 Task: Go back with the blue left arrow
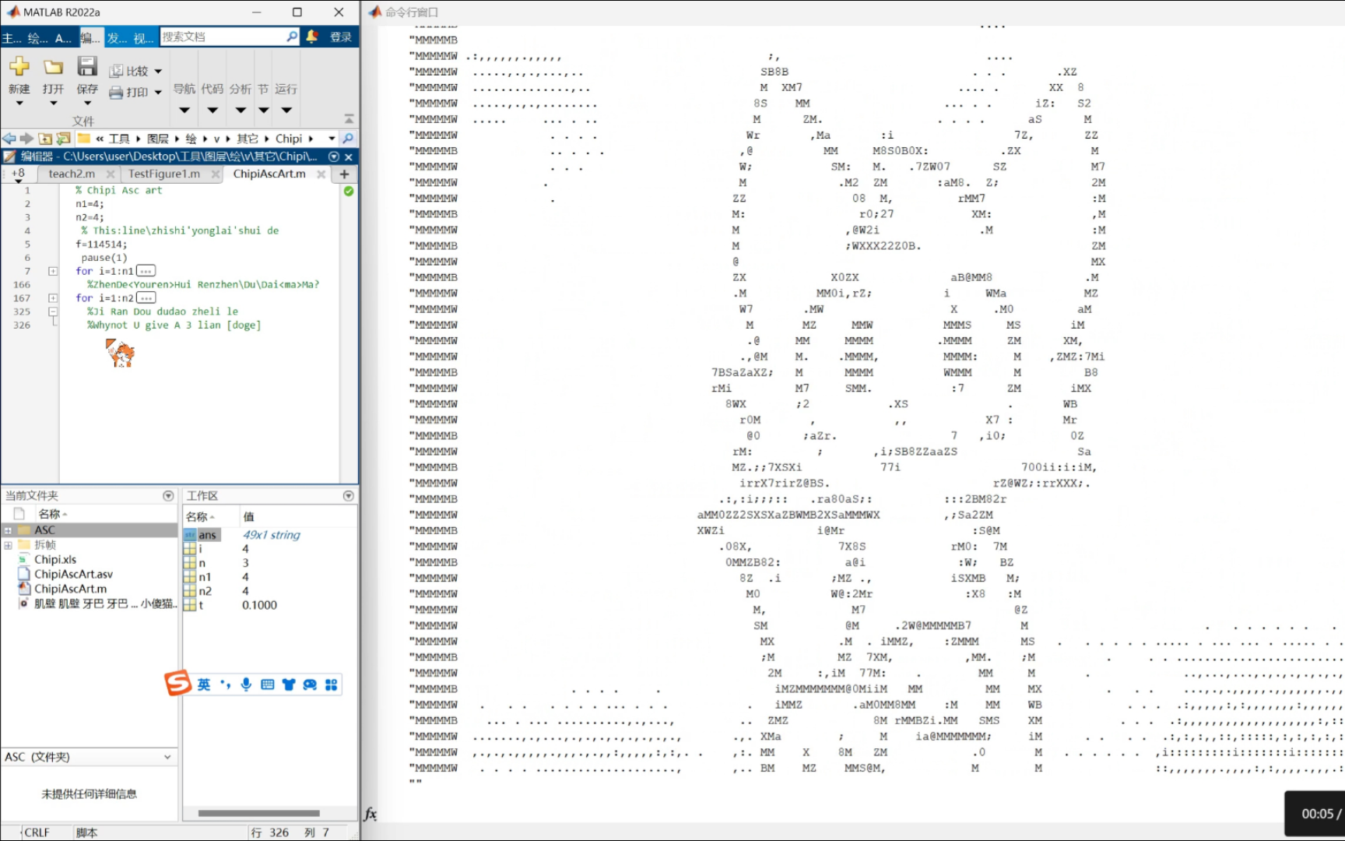[9, 139]
